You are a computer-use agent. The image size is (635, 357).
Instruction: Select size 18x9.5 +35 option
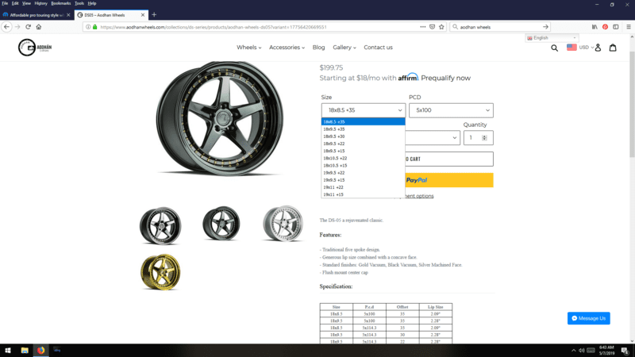click(363, 129)
